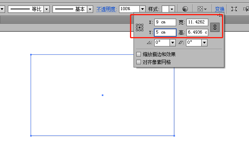
Task: Open the 基本 brush definition dropdown
Action: [x=90, y=9]
